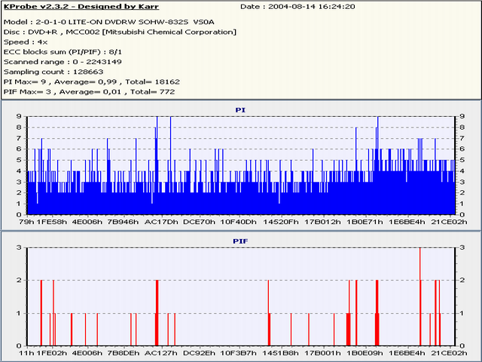Click 'Scanned range : 0 - 2243149'
Screen dimensions: 482x362
tap(63, 62)
